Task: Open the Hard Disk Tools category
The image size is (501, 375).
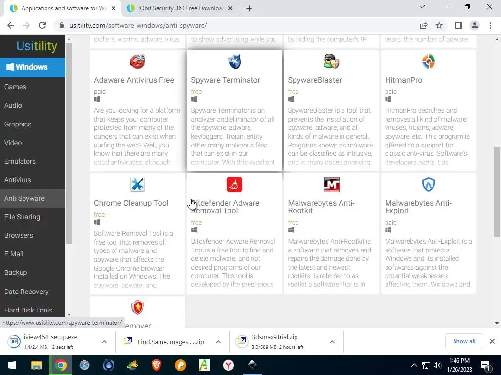Action: pos(28,310)
